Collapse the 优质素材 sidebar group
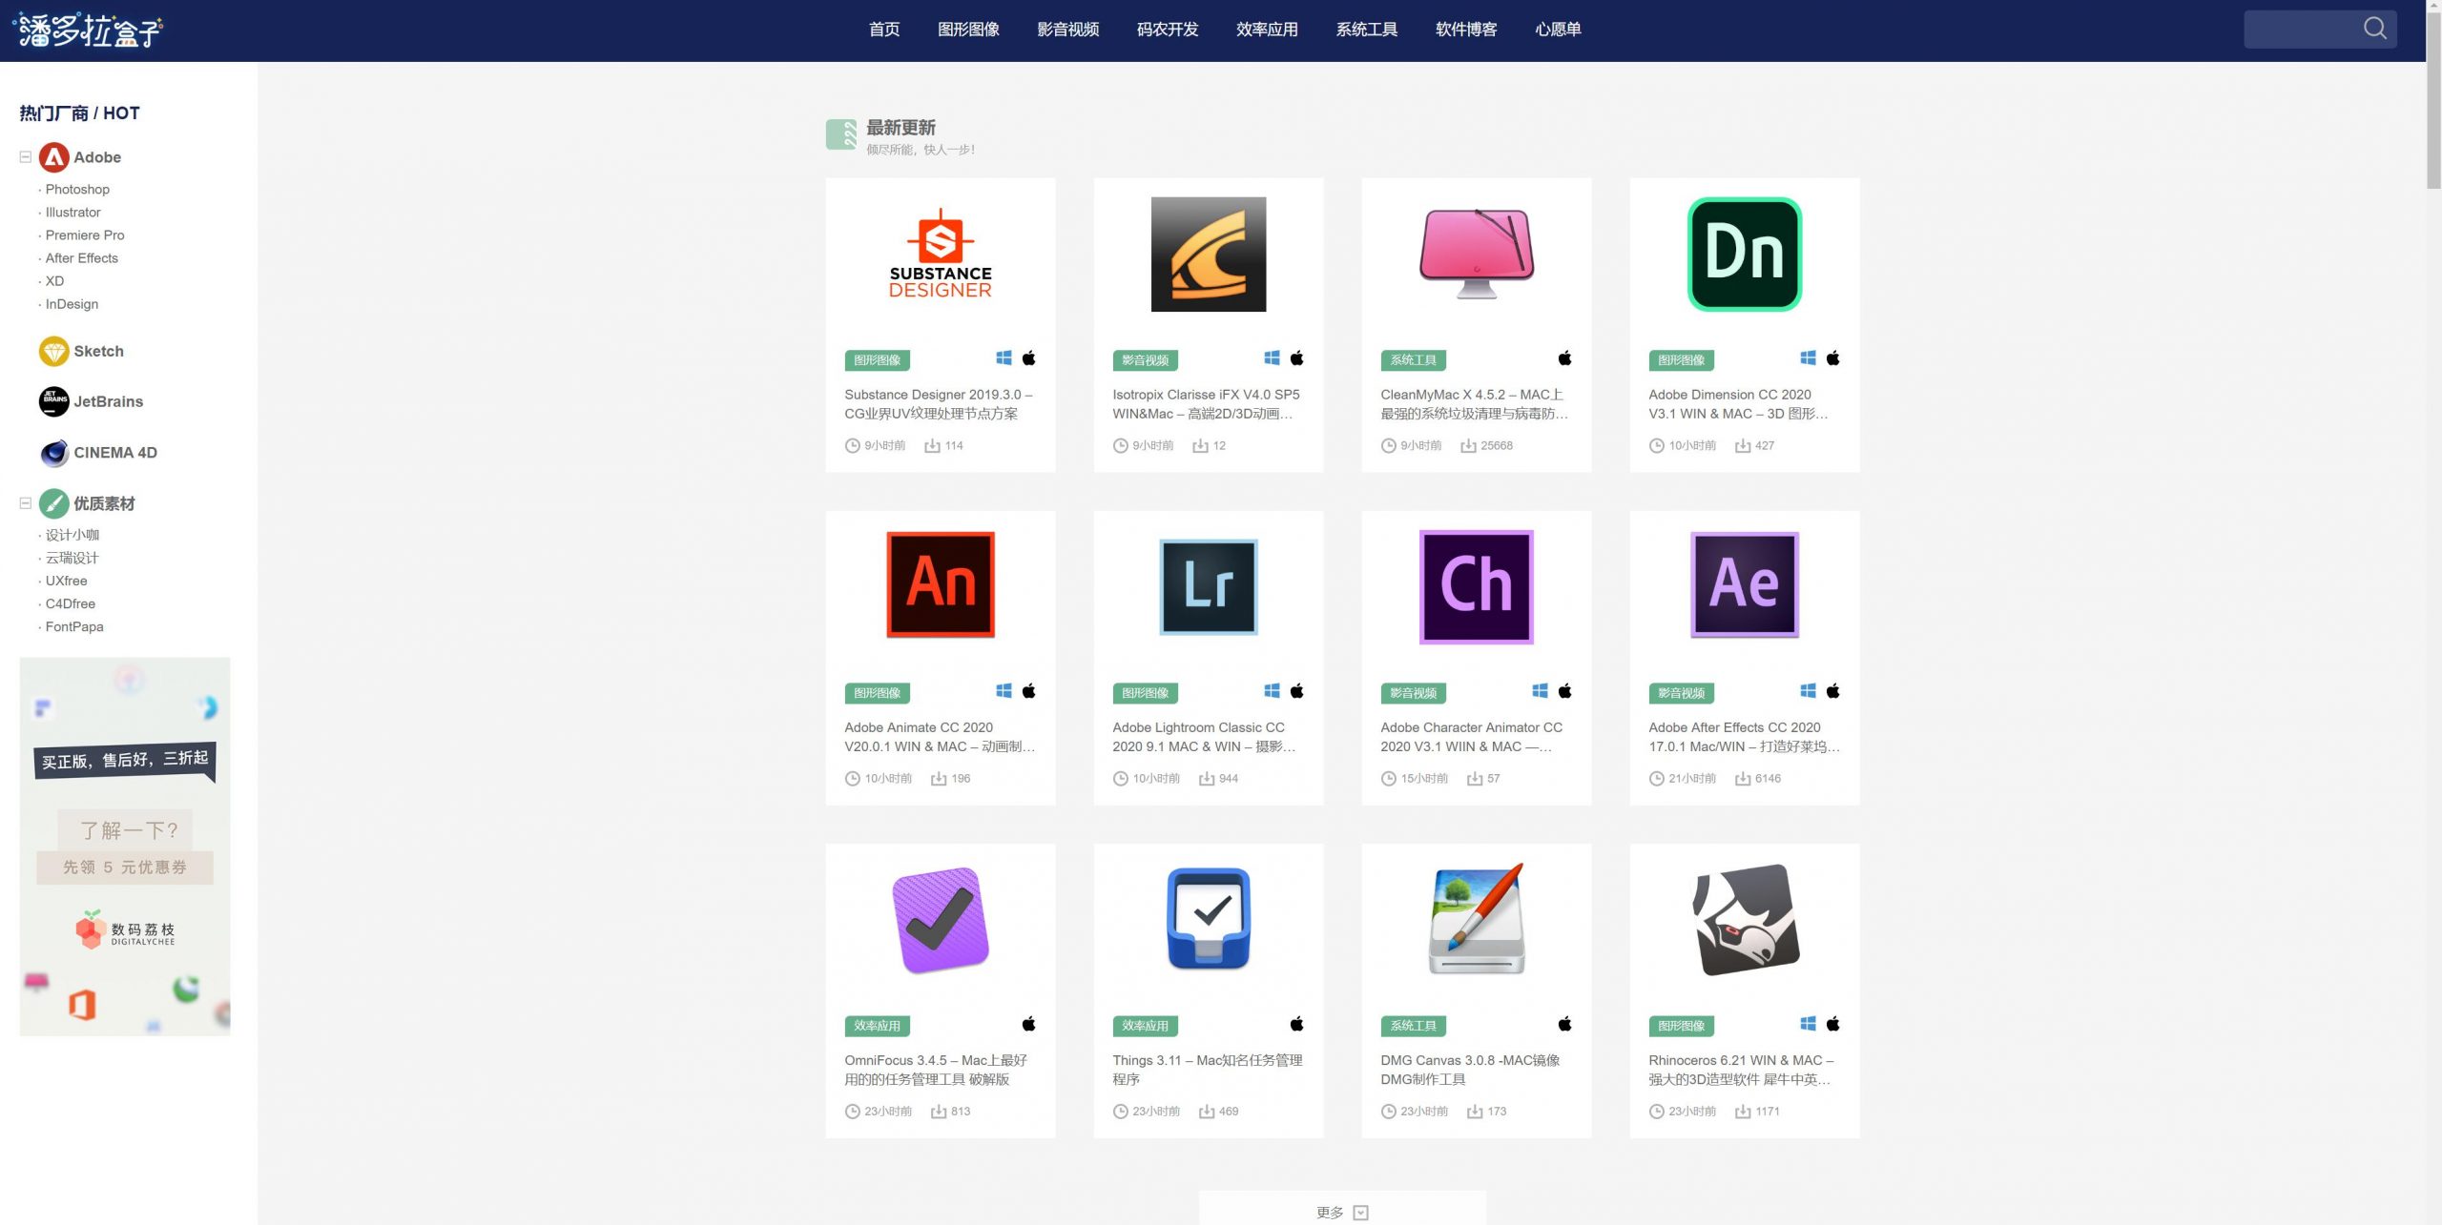The image size is (2442, 1225). (x=26, y=503)
